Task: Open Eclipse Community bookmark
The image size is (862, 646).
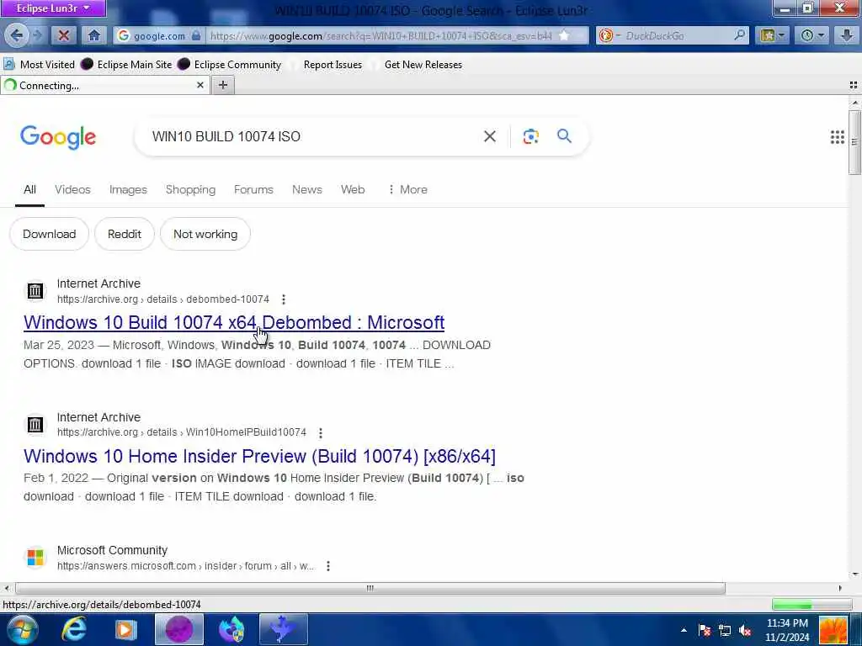Action: 230,64
